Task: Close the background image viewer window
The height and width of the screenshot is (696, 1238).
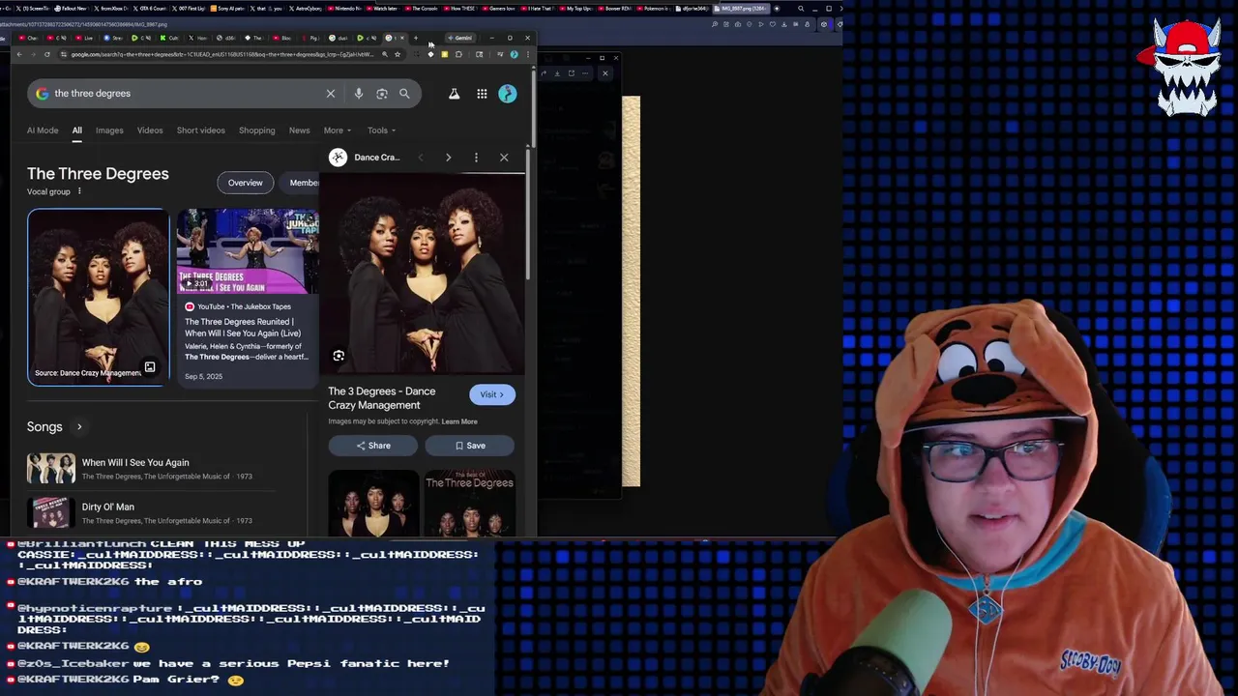Action: click(615, 58)
